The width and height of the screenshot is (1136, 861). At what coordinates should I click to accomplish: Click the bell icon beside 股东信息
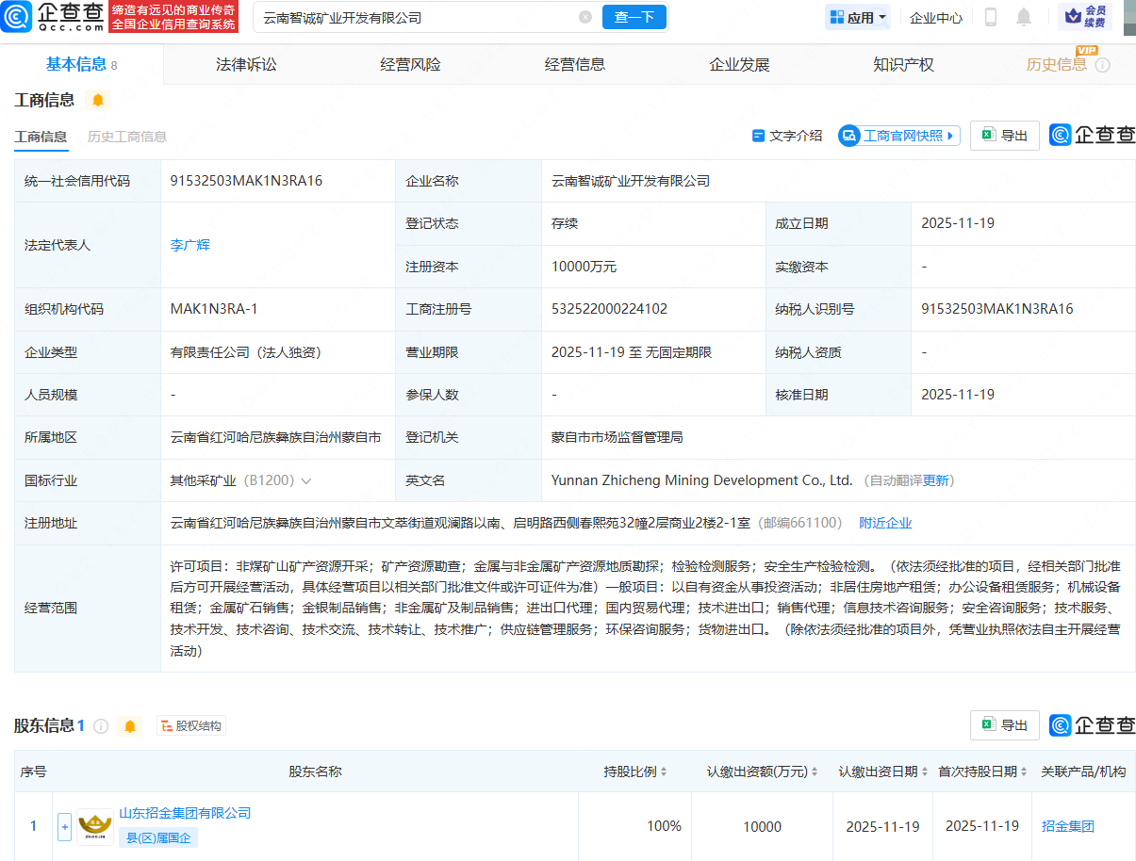click(x=129, y=725)
